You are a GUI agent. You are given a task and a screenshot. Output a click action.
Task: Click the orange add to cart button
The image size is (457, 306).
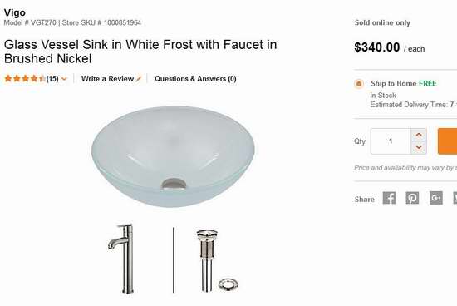(x=447, y=141)
